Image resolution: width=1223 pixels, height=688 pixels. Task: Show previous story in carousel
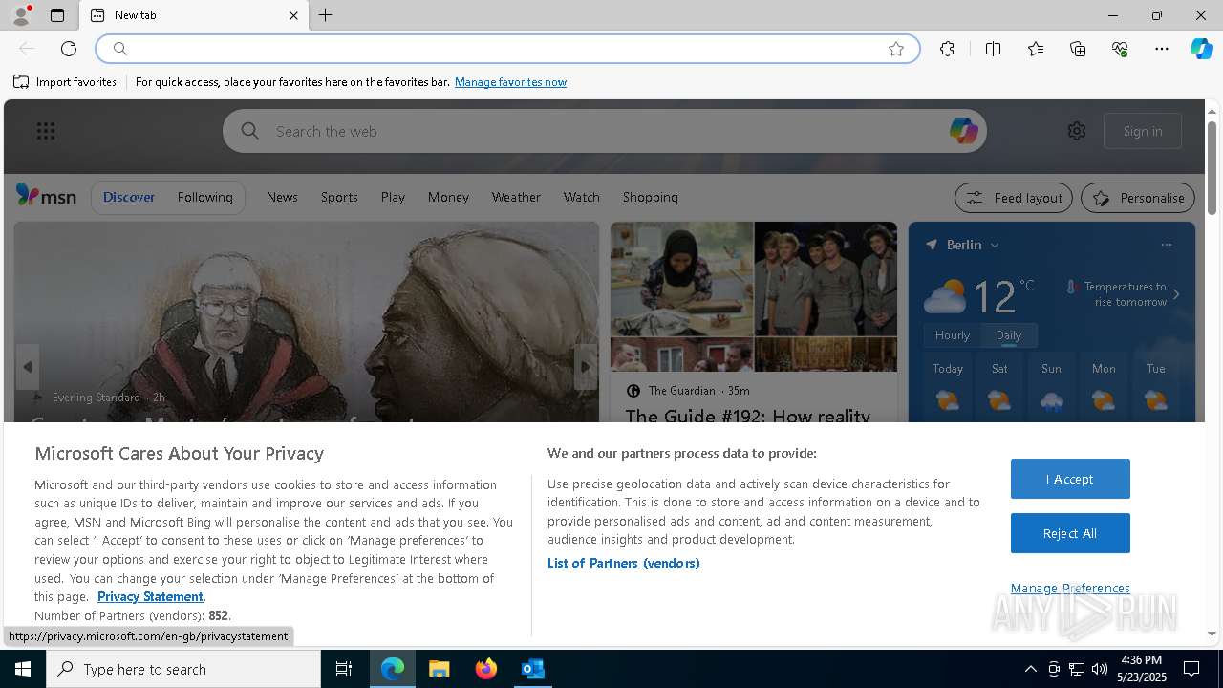pyautogui.click(x=28, y=367)
